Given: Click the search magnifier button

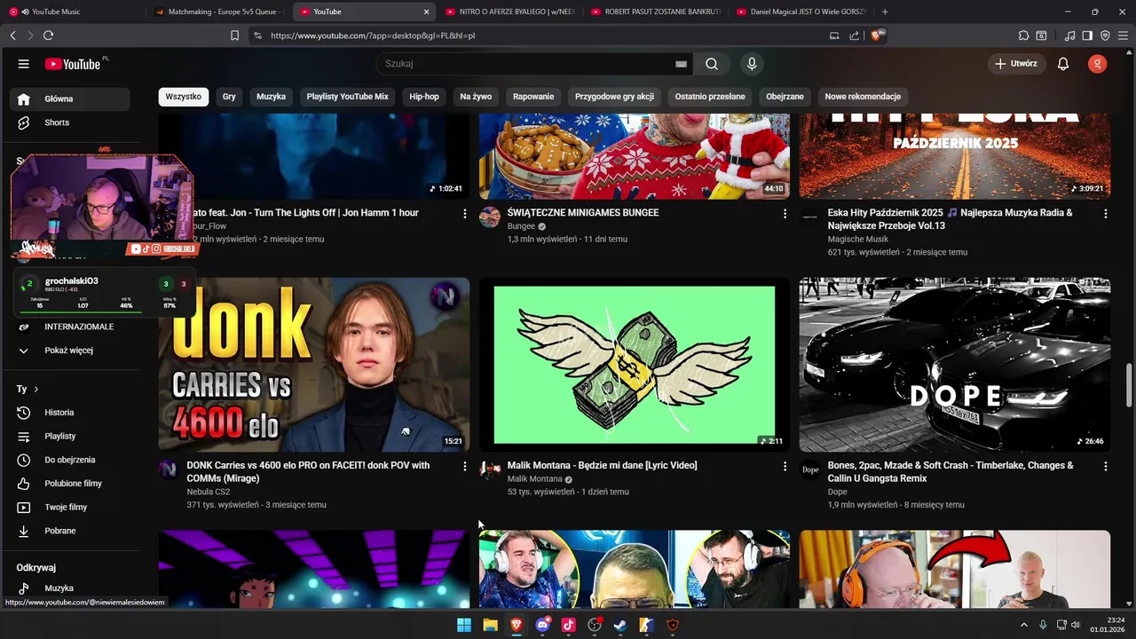Looking at the screenshot, I should [712, 64].
